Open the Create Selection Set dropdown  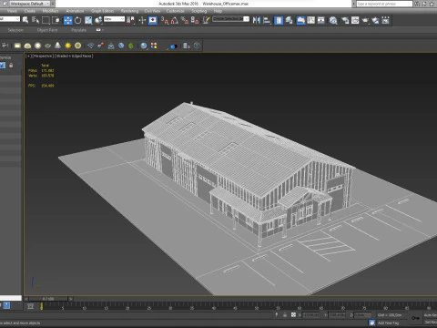pos(230,19)
